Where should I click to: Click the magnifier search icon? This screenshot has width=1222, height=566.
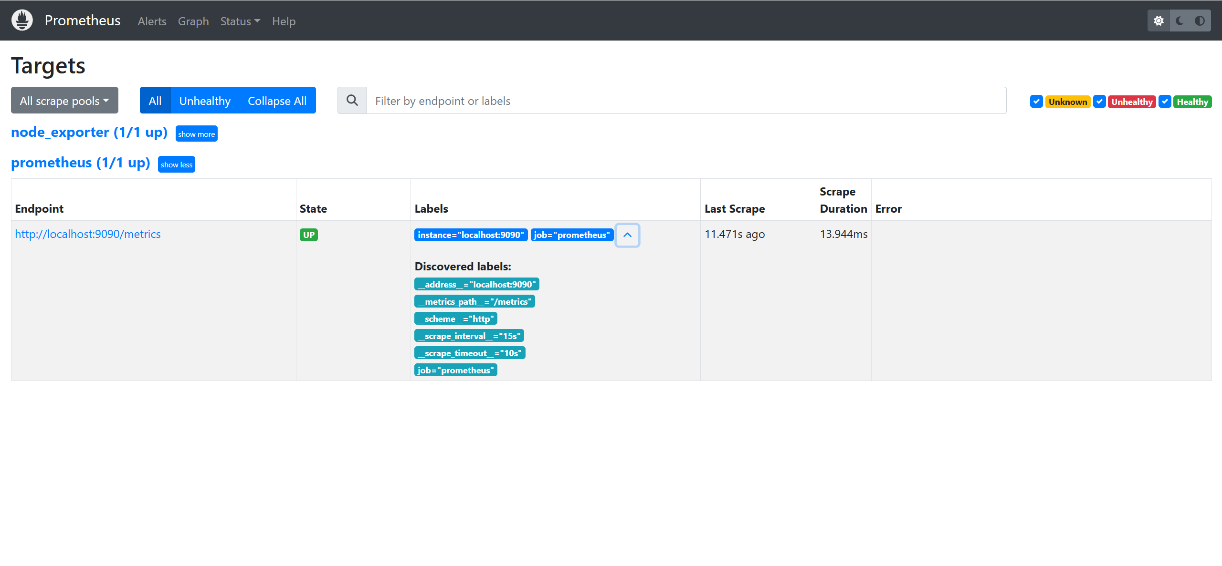[x=352, y=101]
